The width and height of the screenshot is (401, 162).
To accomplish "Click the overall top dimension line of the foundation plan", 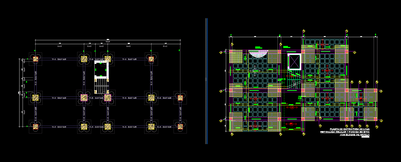I will coord(108,40).
